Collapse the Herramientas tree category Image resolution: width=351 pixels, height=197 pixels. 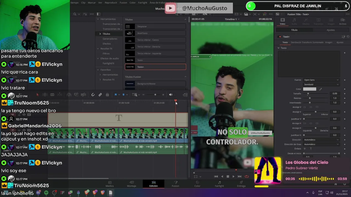98,19
